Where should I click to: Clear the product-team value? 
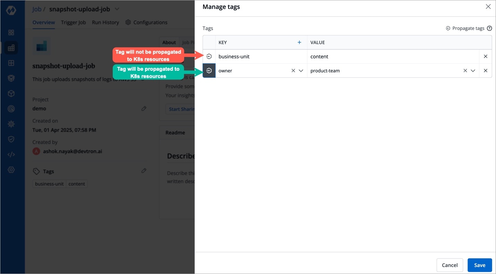pos(465,71)
